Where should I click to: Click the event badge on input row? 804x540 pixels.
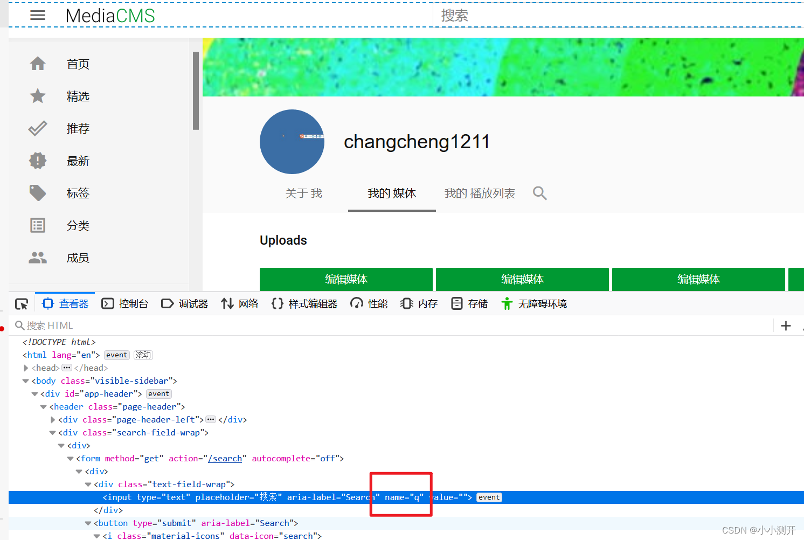point(489,497)
